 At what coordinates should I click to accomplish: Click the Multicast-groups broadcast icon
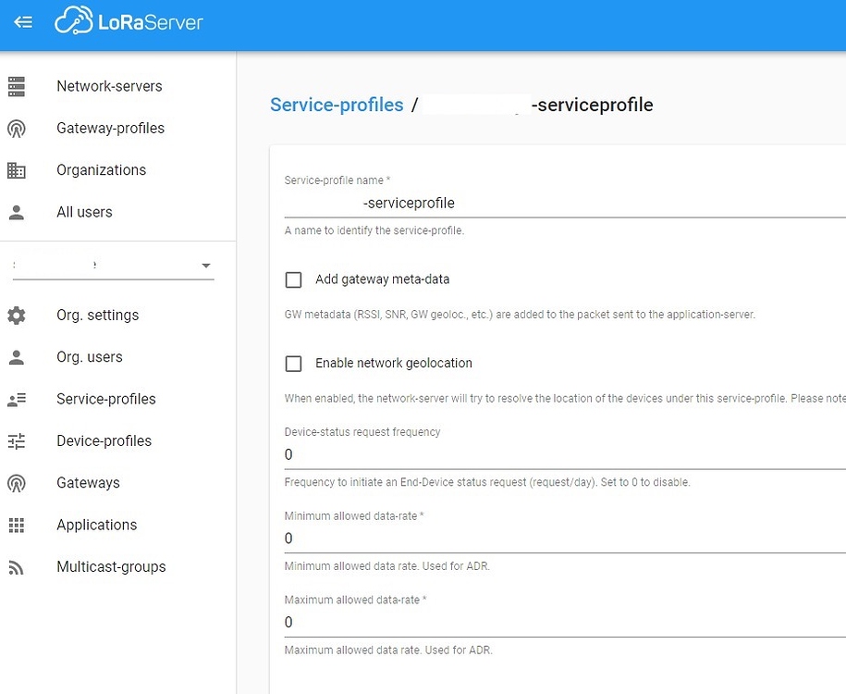click(x=18, y=566)
